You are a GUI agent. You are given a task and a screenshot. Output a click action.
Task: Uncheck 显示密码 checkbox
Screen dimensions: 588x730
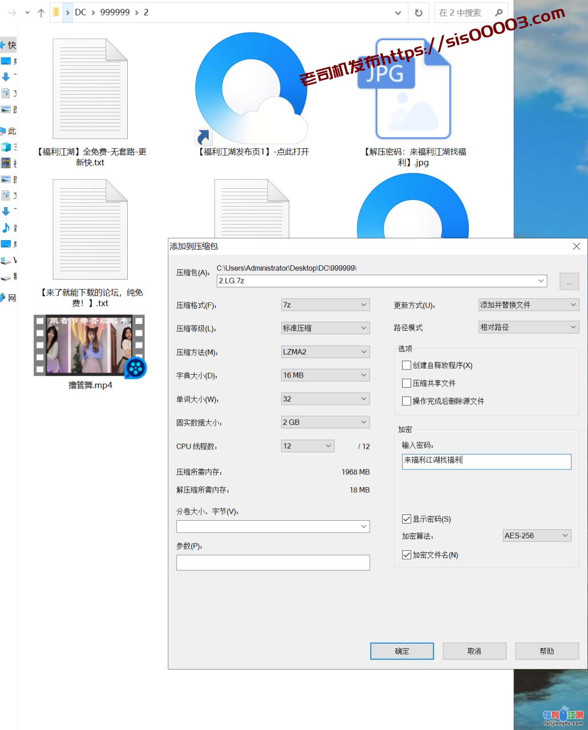407,519
